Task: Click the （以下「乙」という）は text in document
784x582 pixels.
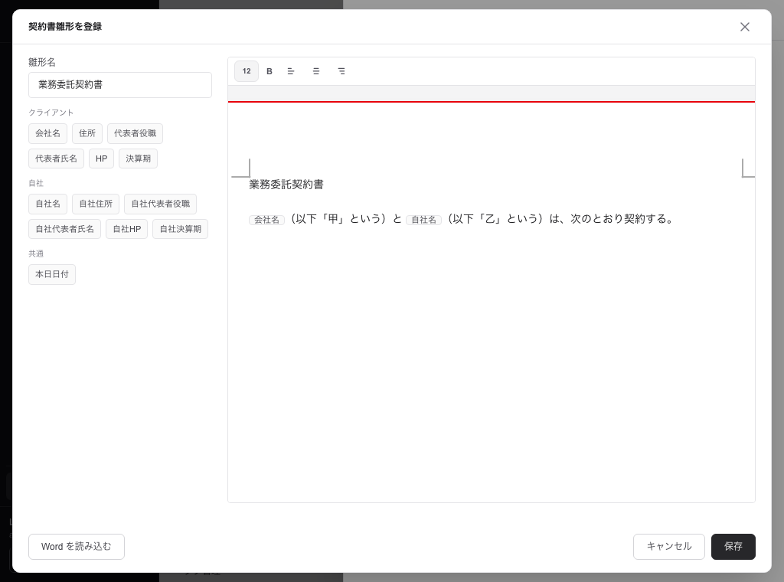Action: (x=502, y=219)
